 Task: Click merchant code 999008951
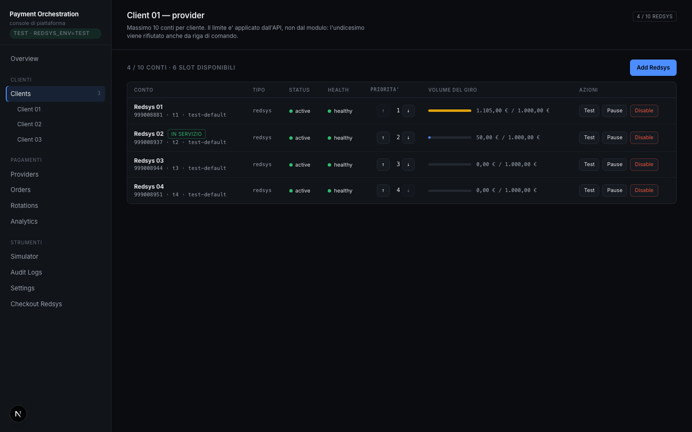(x=148, y=195)
